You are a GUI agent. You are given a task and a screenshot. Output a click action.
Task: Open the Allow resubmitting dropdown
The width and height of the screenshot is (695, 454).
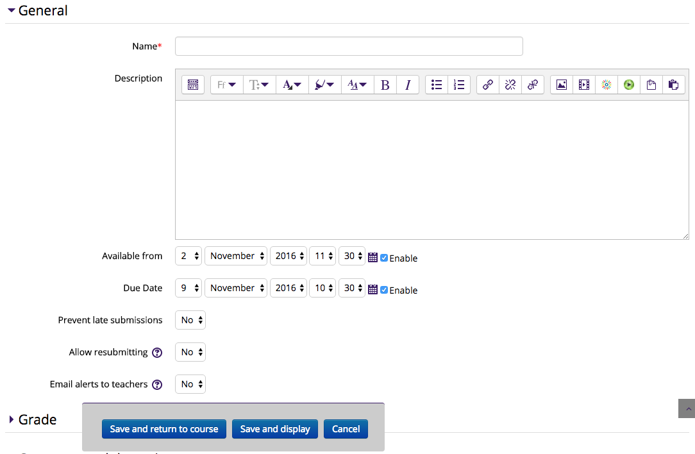190,352
